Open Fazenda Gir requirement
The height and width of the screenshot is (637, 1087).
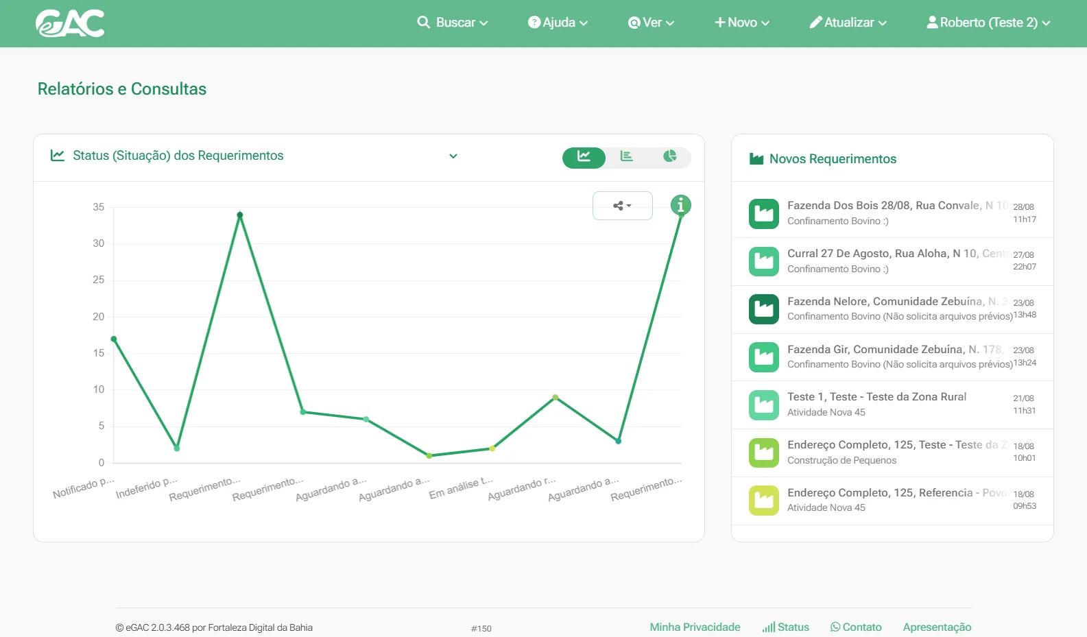point(892,357)
